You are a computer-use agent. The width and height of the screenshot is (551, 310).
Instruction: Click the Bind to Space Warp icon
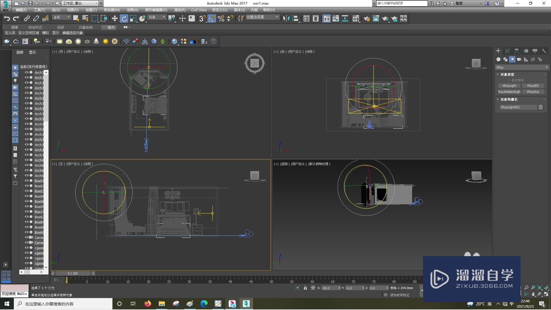click(x=45, y=19)
